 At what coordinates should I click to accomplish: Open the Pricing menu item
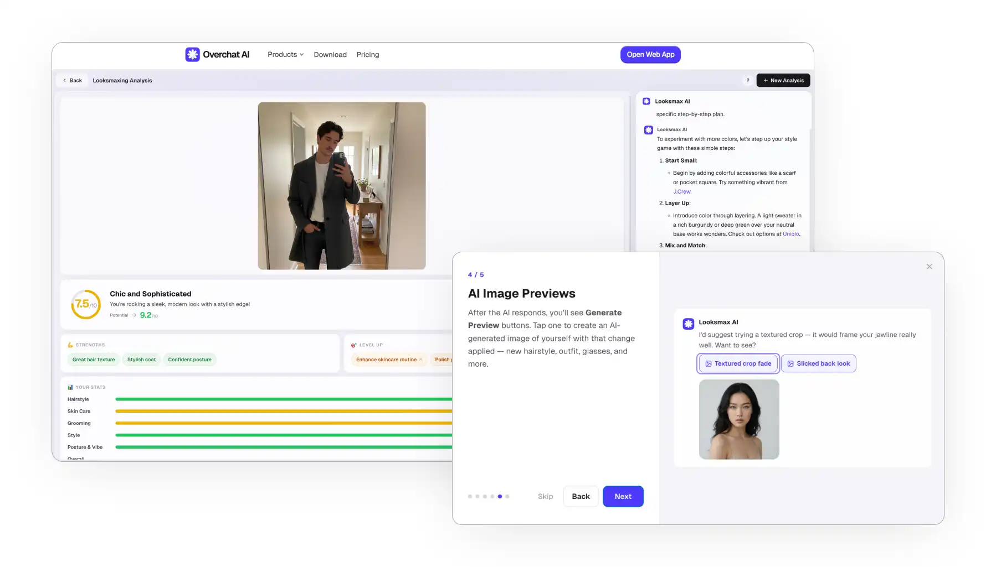[367, 54]
